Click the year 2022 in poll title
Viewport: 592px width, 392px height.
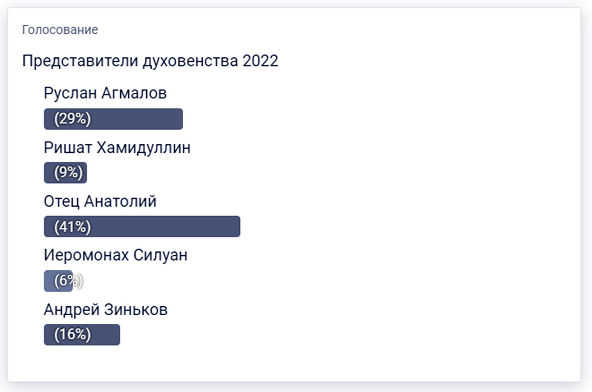[x=260, y=61]
